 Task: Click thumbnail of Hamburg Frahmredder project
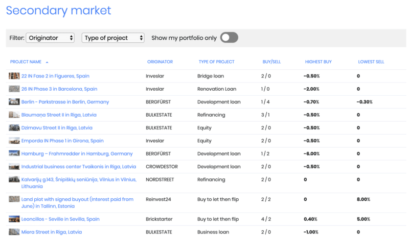click(x=14, y=153)
